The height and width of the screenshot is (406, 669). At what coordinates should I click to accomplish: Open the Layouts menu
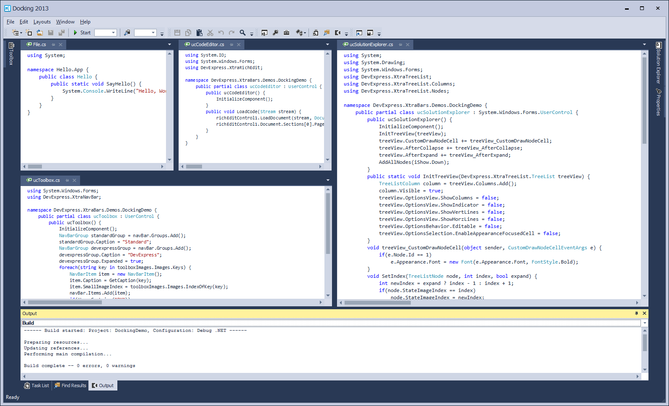click(42, 22)
